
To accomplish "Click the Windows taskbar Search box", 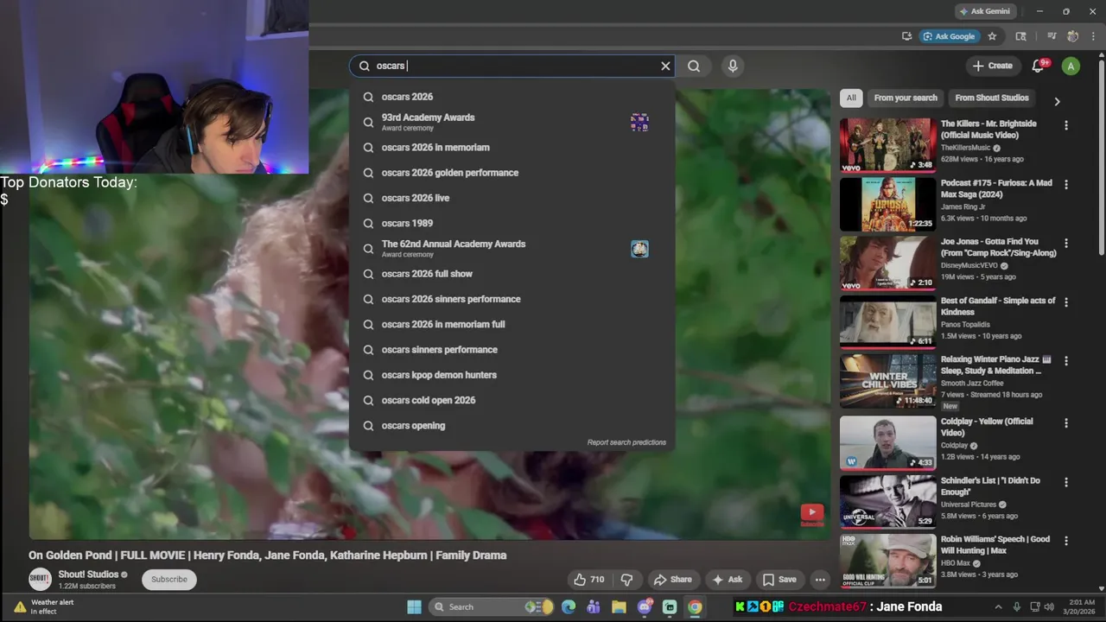I will click(493, 606).
